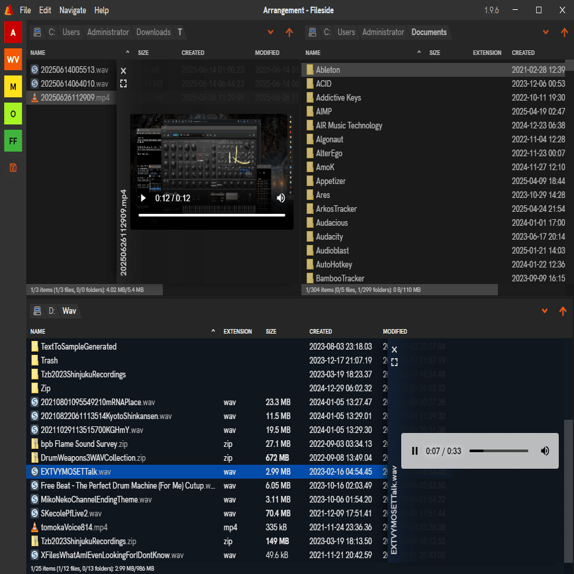The width and height of the screenshot is (574, 574).
Task: Expand the mp4 video preview to fullscreen
Action: [x=123, y=84]
